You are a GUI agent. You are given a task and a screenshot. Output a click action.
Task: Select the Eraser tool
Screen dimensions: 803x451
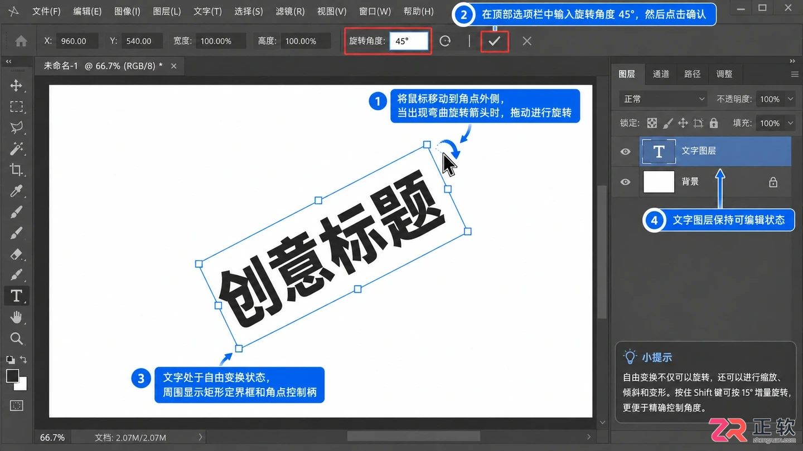(x=16, y=254)
